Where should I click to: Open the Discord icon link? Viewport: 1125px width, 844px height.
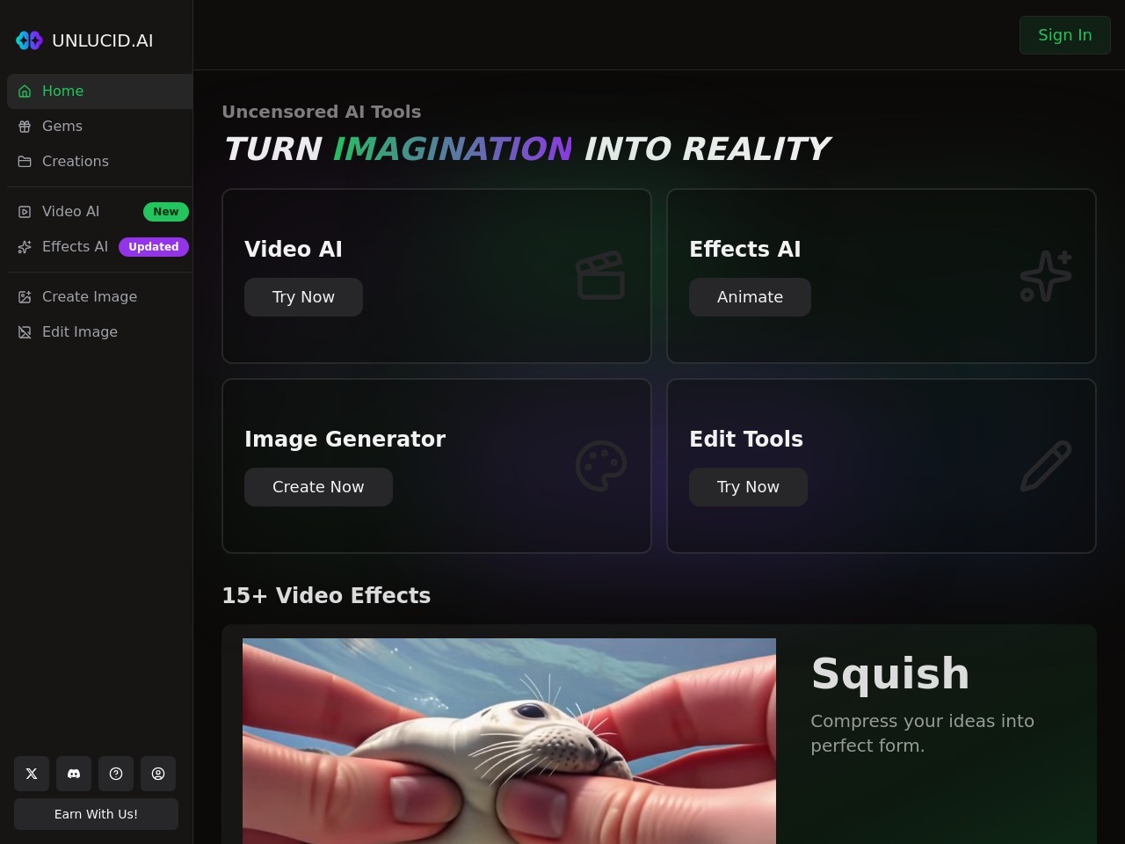(x=74, y=774)
